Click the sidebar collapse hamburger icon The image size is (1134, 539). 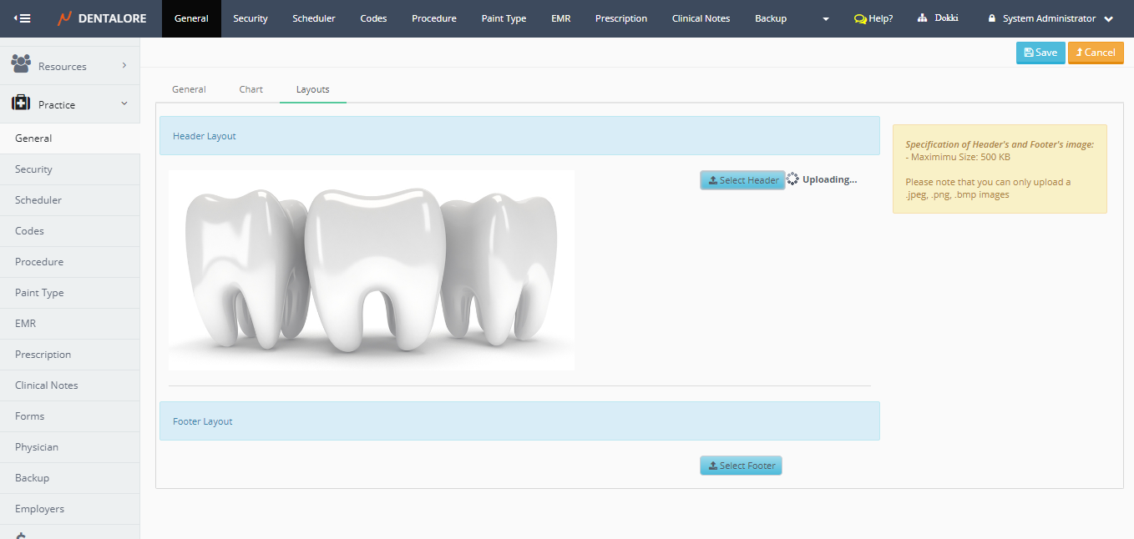coord(23,18)
